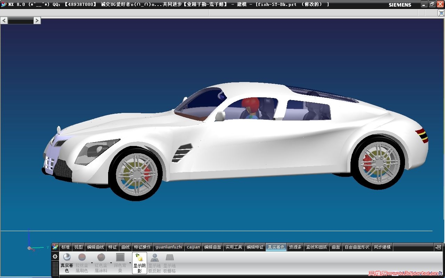The image size is (445, 278).
Task: Click the 真实着色 sphere icon
Action: click(67, 257)
